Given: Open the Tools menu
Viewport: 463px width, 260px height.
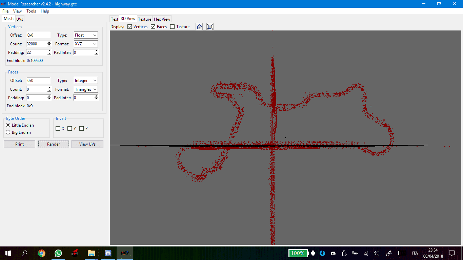Looking at the screenshot, I should (x=31, y=11).
